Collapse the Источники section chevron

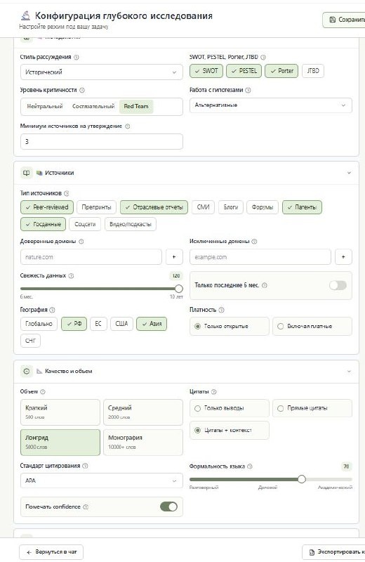tap(349, 173)
